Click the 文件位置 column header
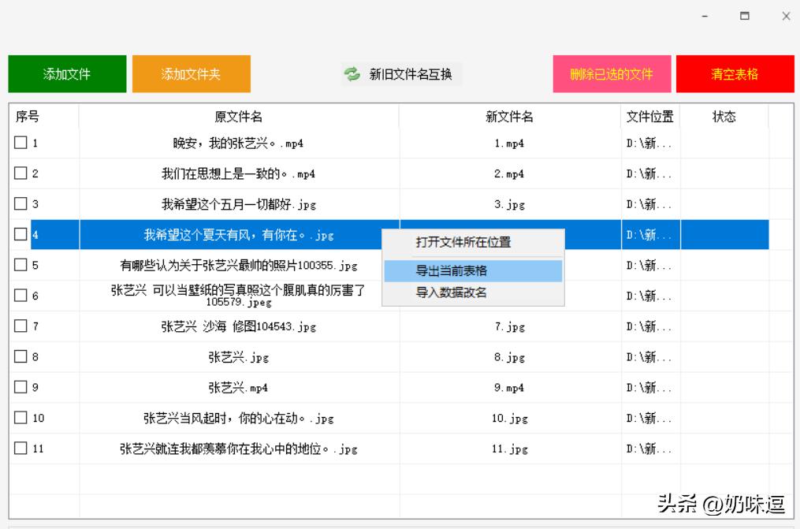This screenshot has width=800, height=529. (x=649, y=117)
